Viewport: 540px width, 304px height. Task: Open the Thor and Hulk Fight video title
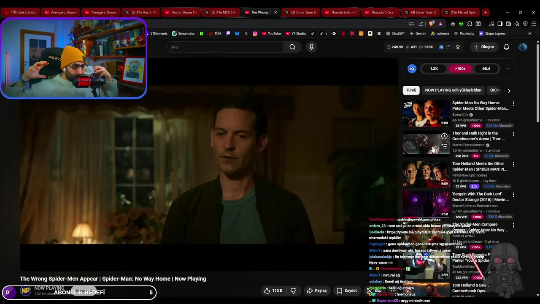478,136
